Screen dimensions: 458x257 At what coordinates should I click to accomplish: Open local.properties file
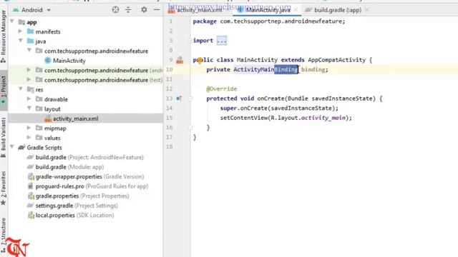coord(74,215)
